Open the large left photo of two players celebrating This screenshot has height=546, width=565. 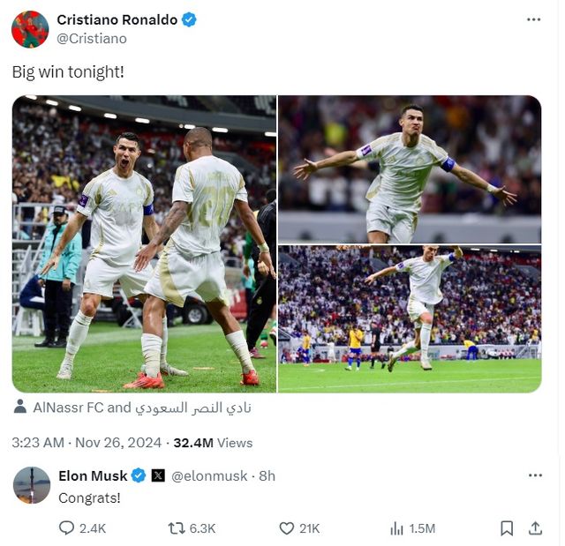click(144, 243)
